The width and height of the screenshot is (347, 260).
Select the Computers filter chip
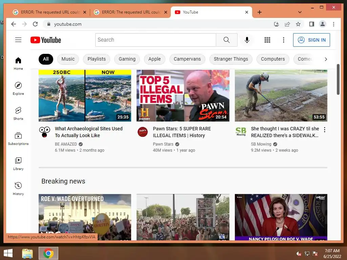click(x=273, y=59)
